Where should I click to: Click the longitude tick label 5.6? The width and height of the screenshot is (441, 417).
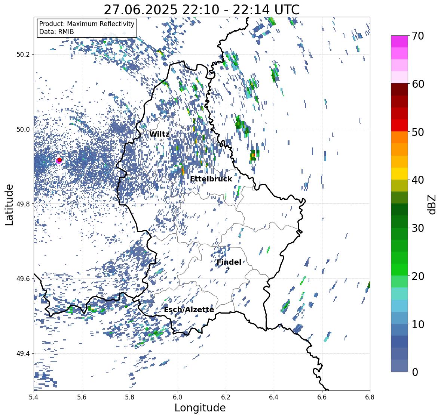coord(82,397)
